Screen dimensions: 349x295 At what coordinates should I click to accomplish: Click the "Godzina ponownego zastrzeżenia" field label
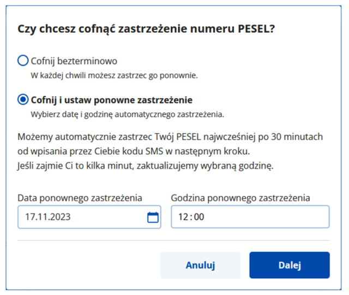(x=240, y=198)
